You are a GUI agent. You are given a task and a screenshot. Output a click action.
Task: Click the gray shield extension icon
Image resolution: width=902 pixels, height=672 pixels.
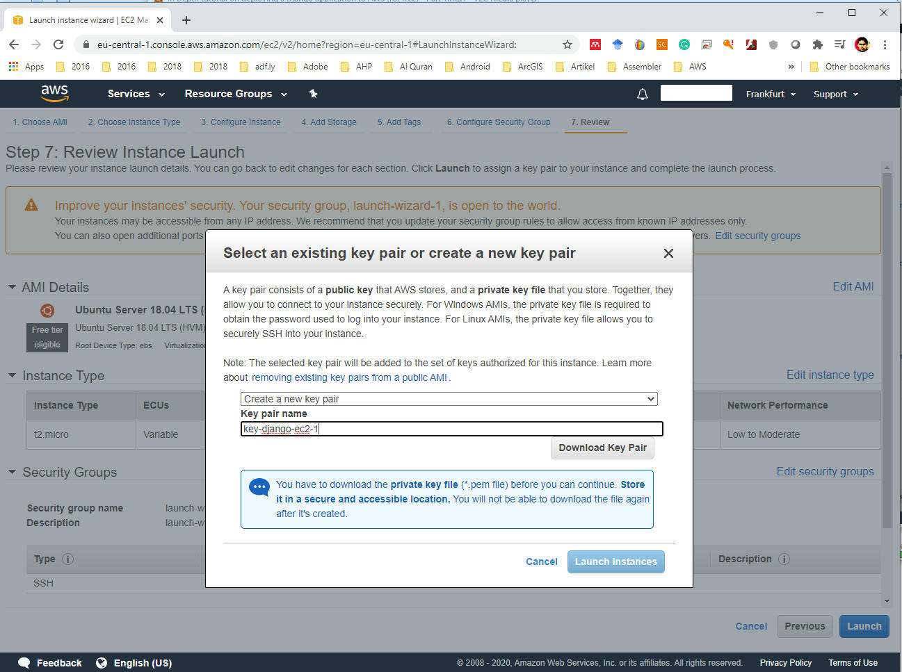[773, 44]
